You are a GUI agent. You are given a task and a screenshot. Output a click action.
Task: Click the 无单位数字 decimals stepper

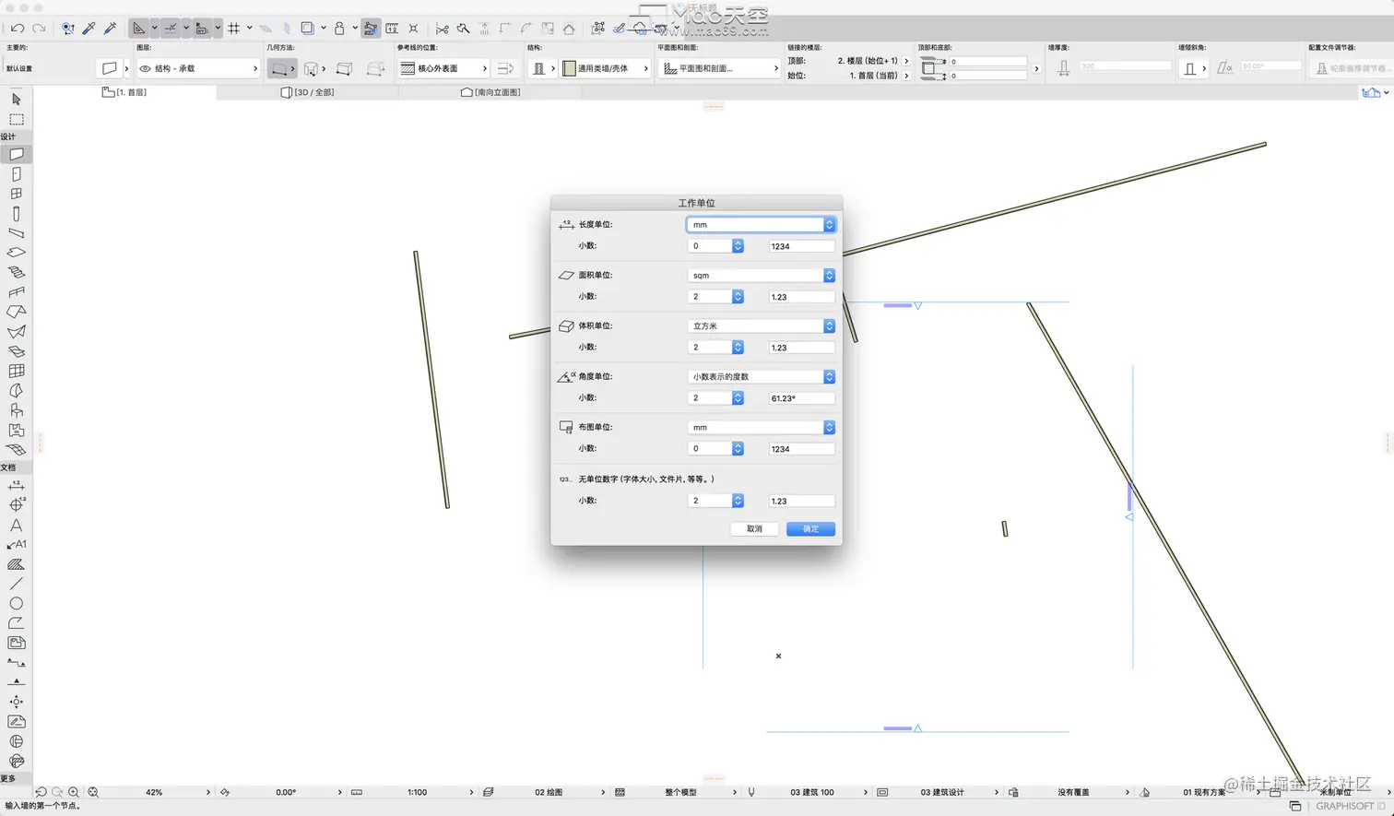click(x=738, y=501)
